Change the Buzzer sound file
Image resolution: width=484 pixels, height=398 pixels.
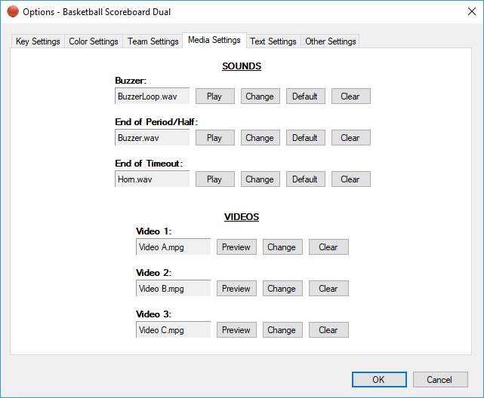(x=260, y=96)
